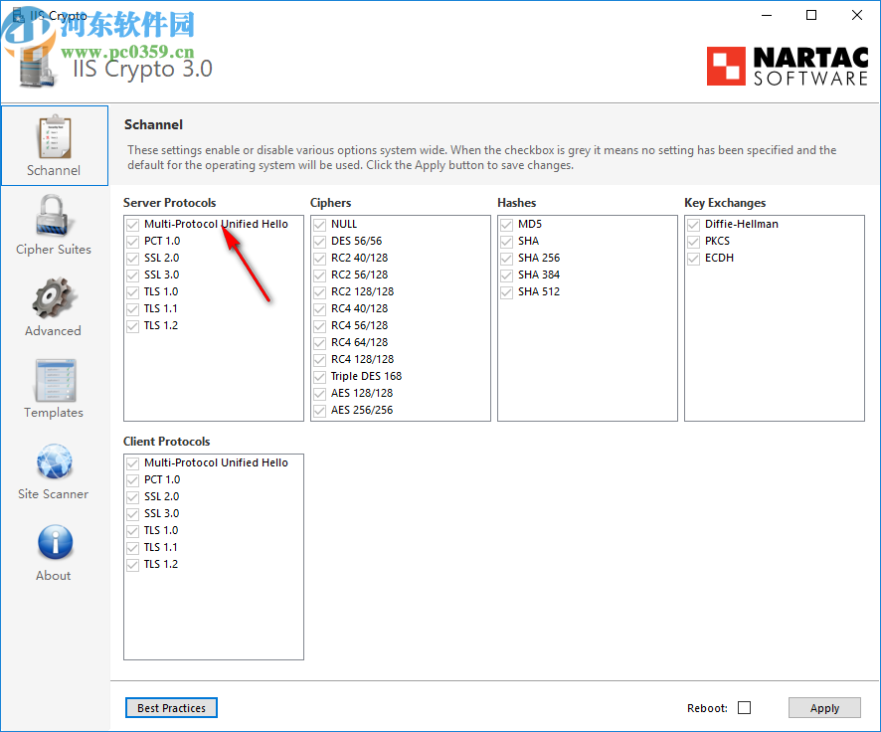Toggle Client Protocols TLS 1.0 checkbox
Screen dimensions: 881x732
click(x=132, y=531)
